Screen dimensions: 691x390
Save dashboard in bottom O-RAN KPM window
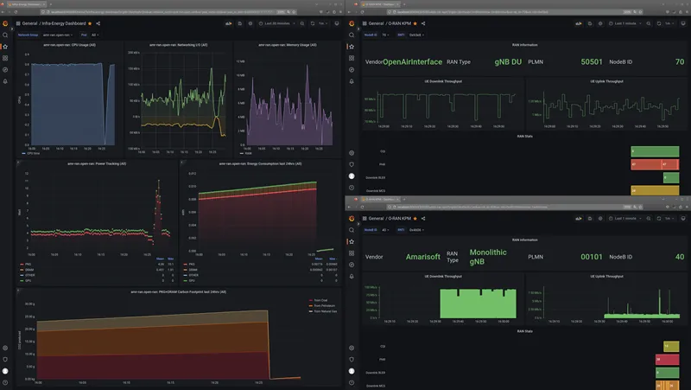point(590,219)
